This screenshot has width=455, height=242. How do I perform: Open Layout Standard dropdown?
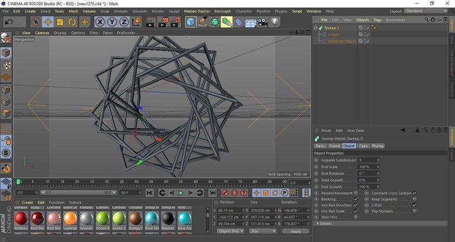pyautogui.click(x=425, y=11)
